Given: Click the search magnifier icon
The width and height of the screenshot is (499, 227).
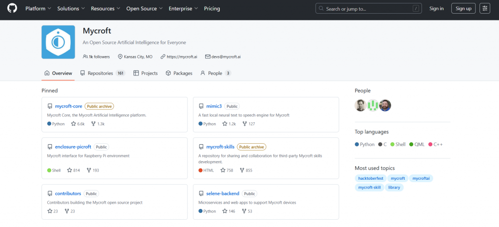Looking at the screenshot, I should [321, 9].
